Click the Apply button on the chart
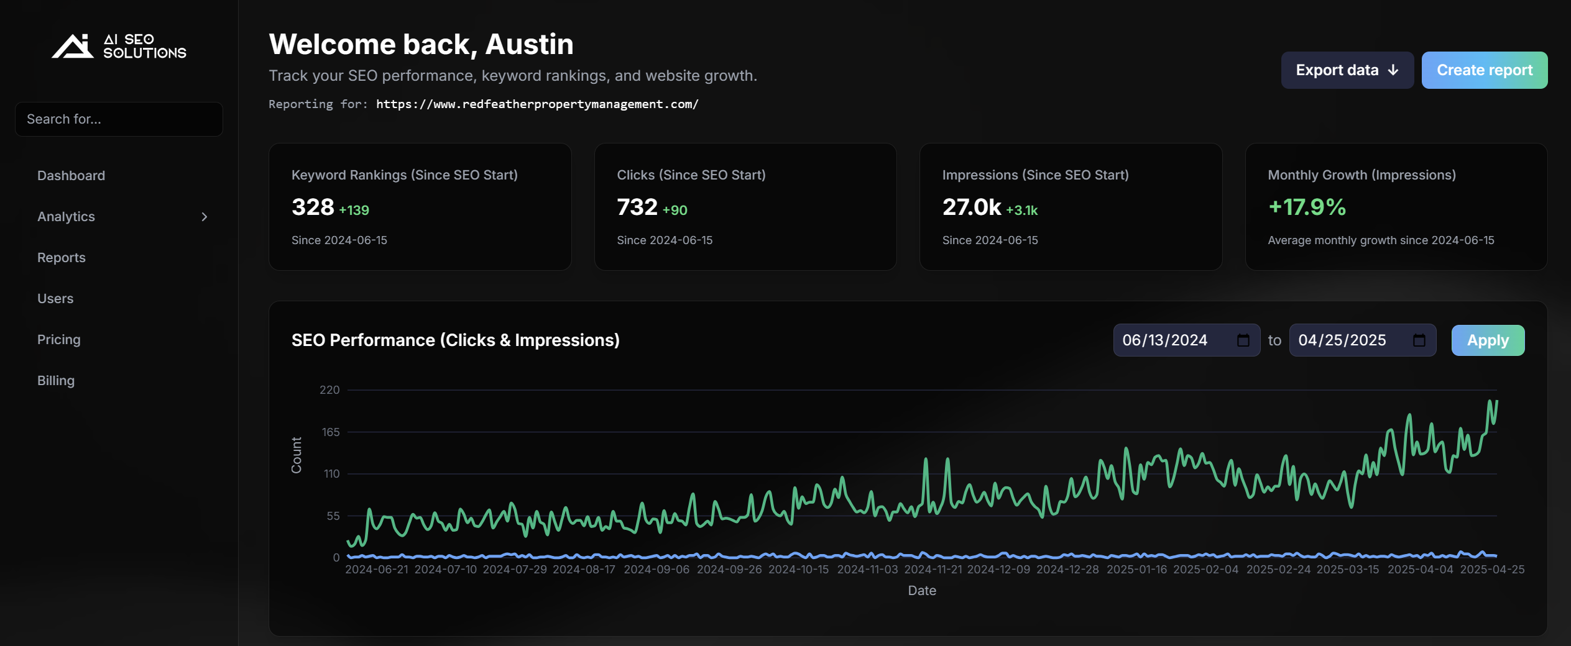 (x=1487, y=340)
